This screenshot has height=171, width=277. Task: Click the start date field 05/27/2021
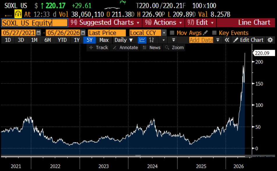tap(19, 33)
